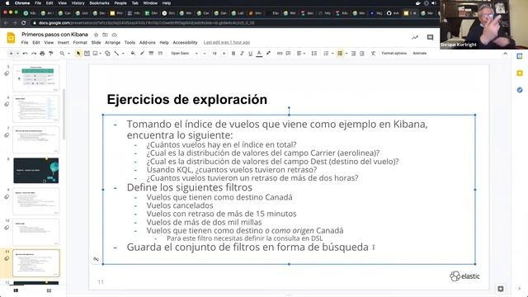The width and height of the screenshot is (528, 297).
Task: Click the print icon
Action: click(42, 53)
